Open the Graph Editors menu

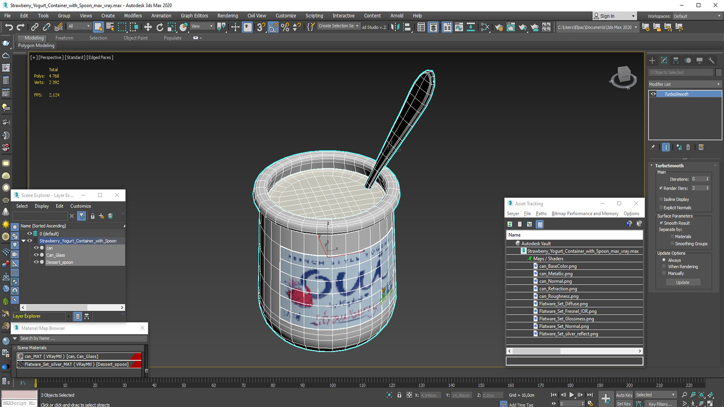coord(194,15)
